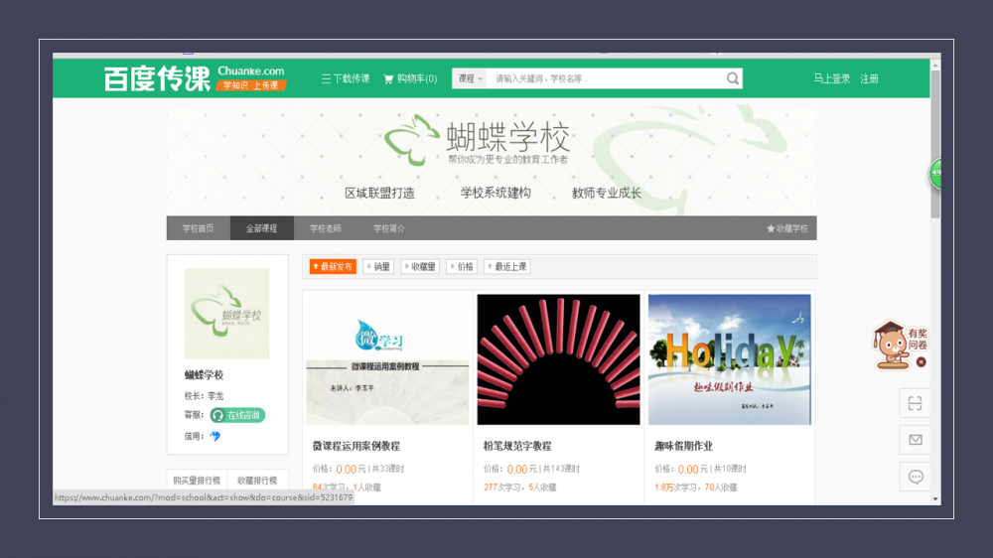Open the 购物车 shopping cart
Viewport: 993px width, 558px height.
point(410,78)
